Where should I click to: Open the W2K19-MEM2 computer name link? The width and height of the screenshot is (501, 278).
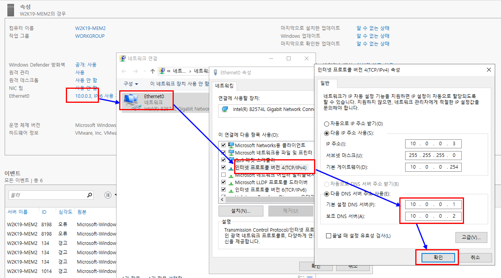pyautogui.click(x=90, y=28)
